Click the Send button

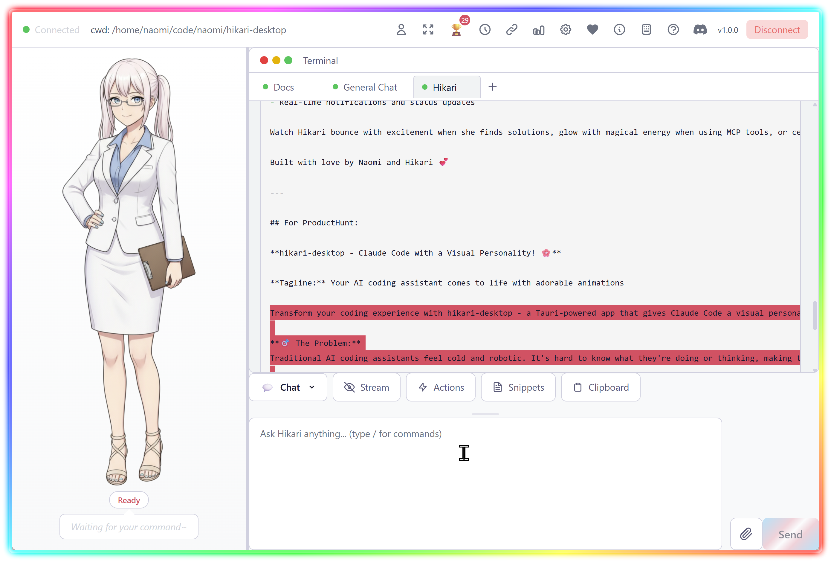(x=790, y=534)
